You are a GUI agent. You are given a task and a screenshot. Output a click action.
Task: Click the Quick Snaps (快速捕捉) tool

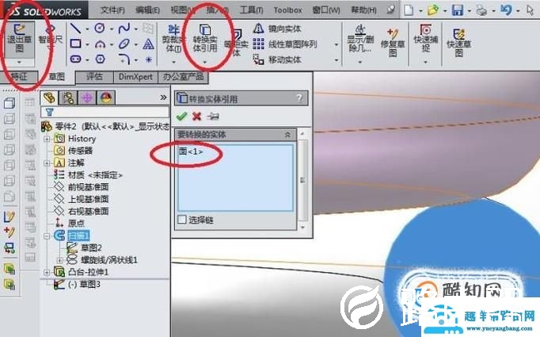coord(426,39)
